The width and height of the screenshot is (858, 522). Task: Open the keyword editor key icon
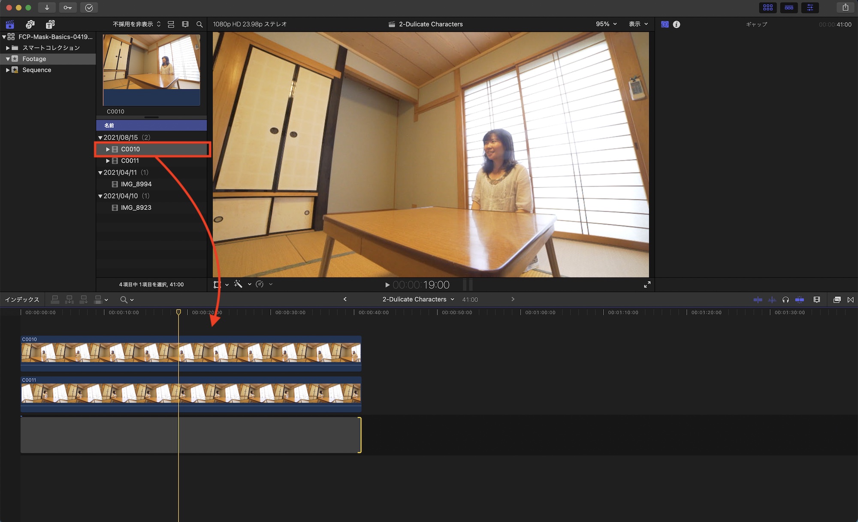[68, 7]
